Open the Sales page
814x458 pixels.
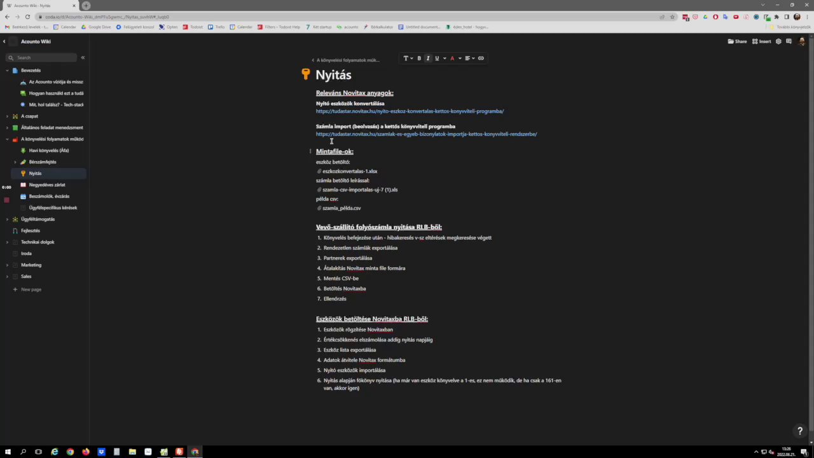26,277
